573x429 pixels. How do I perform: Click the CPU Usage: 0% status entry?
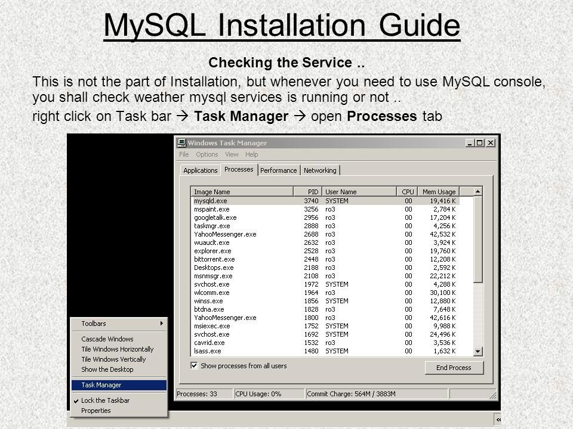coord(269,394)
